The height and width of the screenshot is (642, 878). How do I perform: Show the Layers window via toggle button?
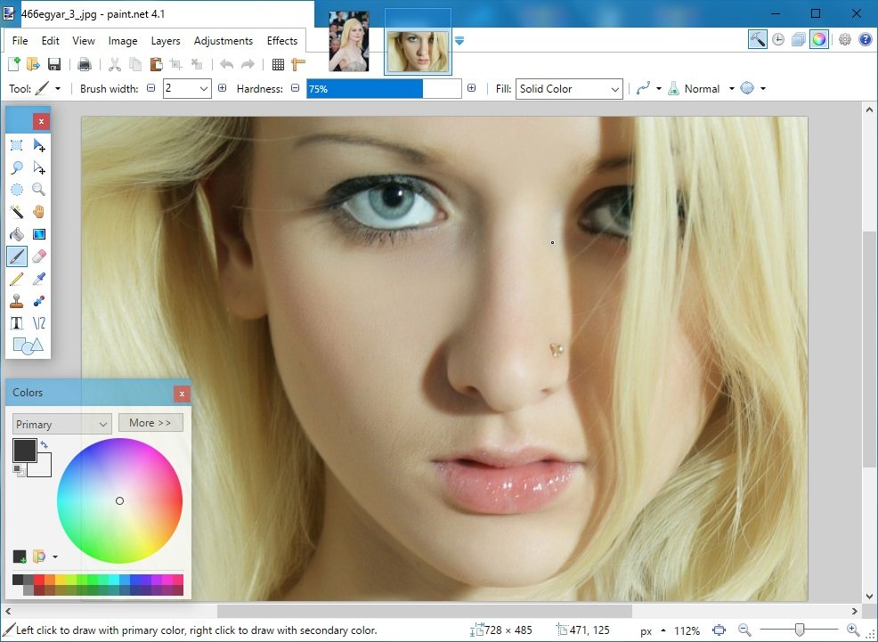[799, 39]
